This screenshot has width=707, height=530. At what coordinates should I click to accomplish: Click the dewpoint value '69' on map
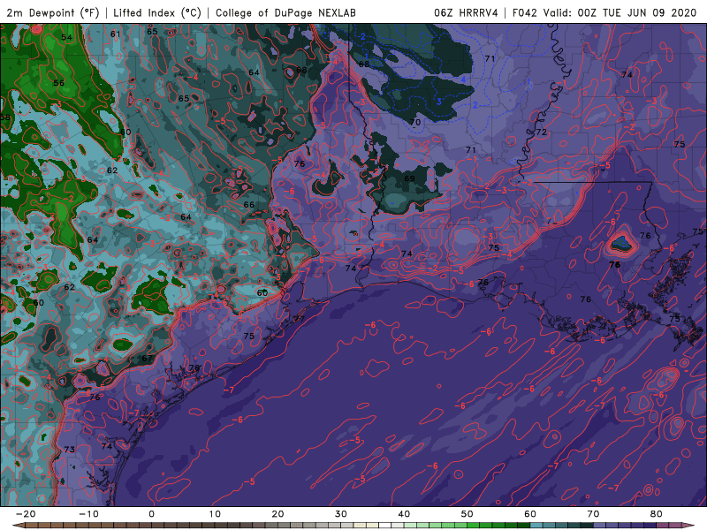[x=409, y=178]
